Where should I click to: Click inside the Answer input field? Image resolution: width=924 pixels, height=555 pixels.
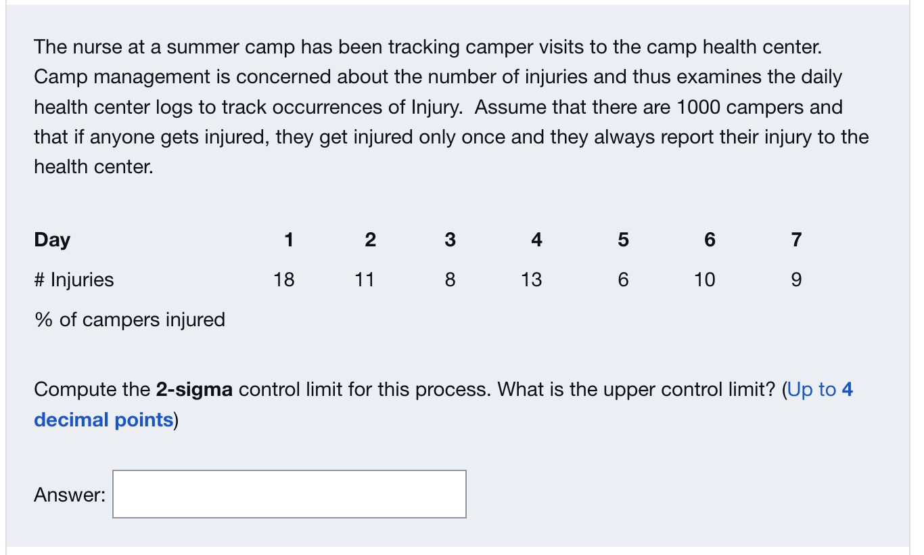click(289, 494)
